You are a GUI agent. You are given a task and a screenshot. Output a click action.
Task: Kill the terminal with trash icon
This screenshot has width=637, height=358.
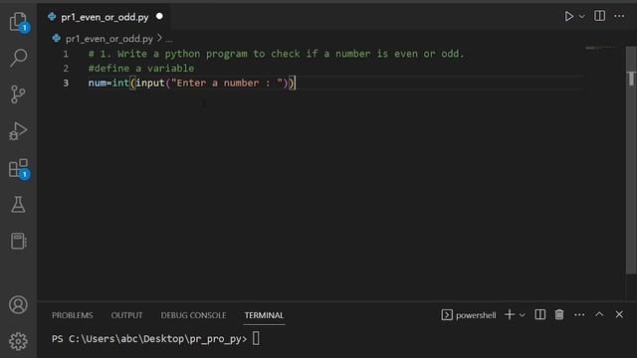tap(559, 314)
